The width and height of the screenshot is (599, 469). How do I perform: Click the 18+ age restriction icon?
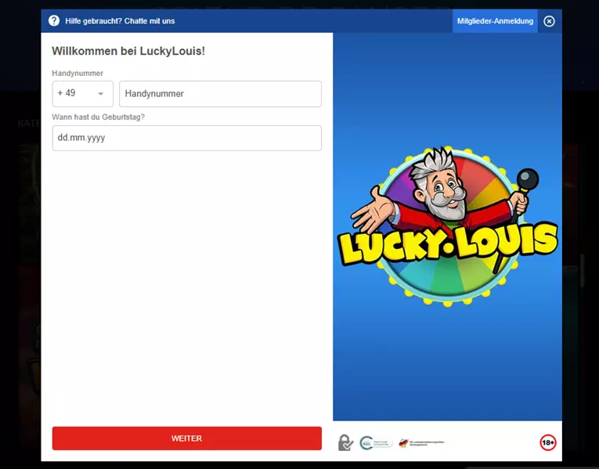pos(548,442)
